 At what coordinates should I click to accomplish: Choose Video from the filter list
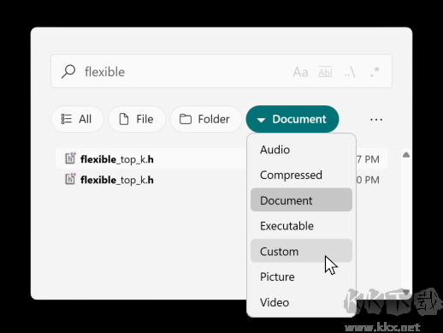301,302
